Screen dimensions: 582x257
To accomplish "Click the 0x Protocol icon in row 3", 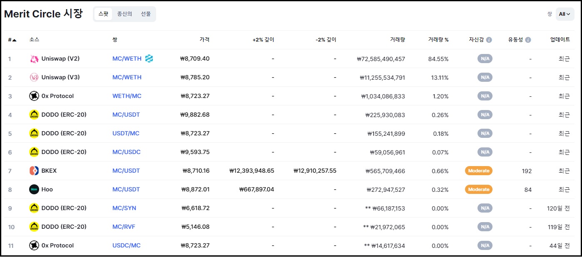I will 34,96.
